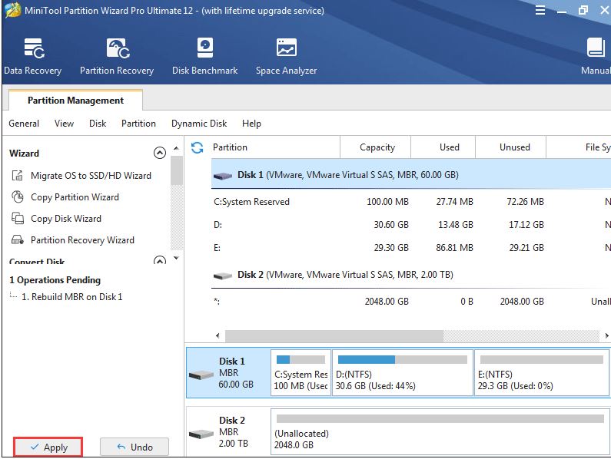Open the hamburger menu in title bar

[540, 10]
